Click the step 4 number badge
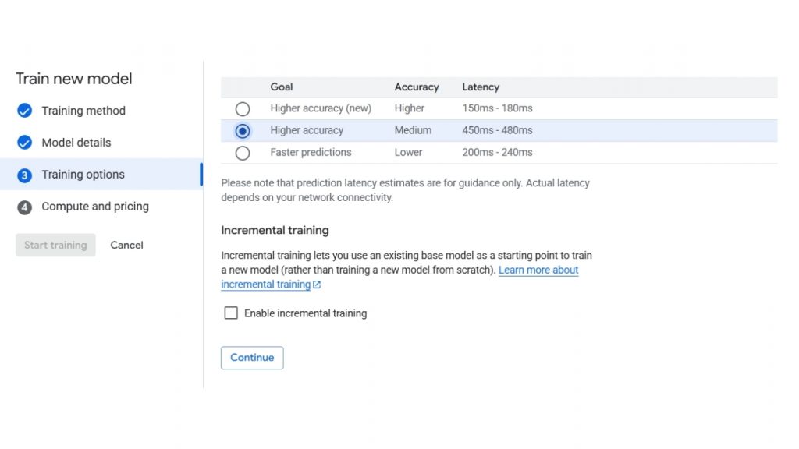 tap(24, 207)
